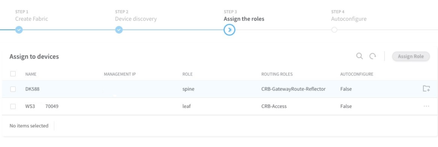This screenshot has height=147, width=438.
Task: Click the spine role cell for DK588
Action: click(x=188, y=89)
